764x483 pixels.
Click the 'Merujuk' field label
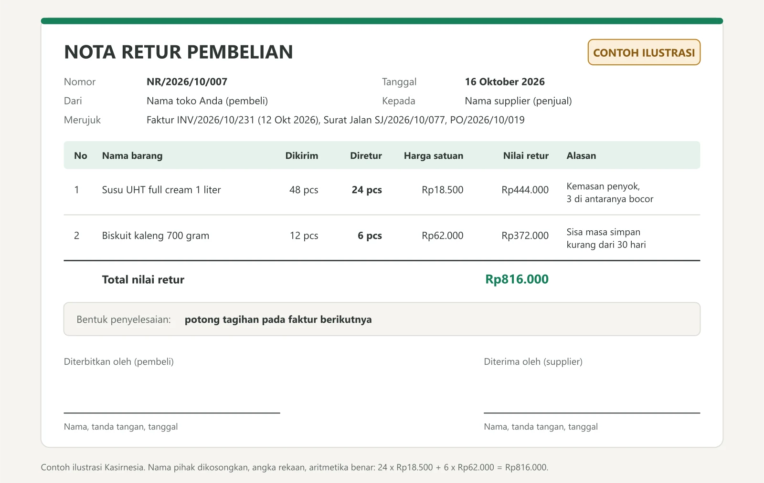pyautogui.click(x=83, y=120)
